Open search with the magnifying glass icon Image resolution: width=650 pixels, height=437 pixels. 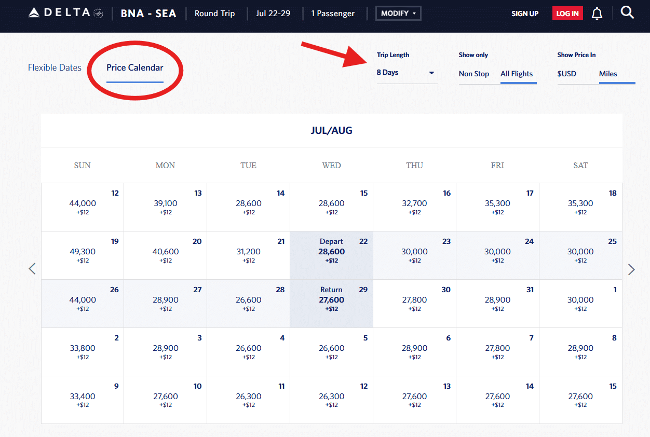tap(627, 13)
